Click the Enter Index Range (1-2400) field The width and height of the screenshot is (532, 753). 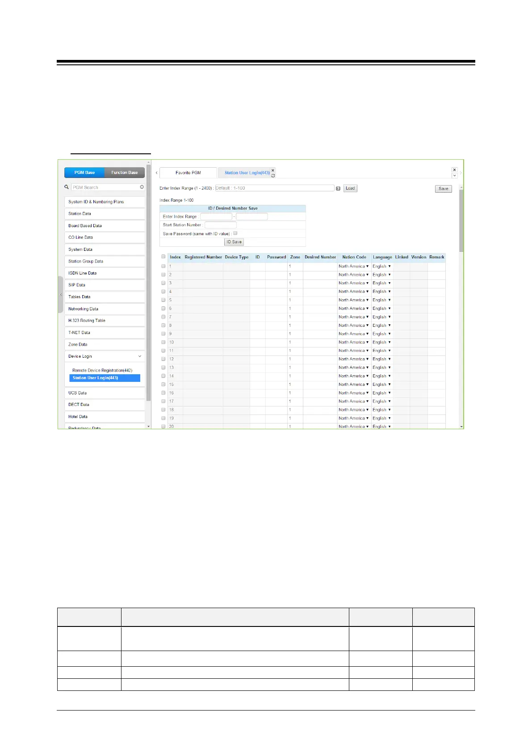[275, 188]
